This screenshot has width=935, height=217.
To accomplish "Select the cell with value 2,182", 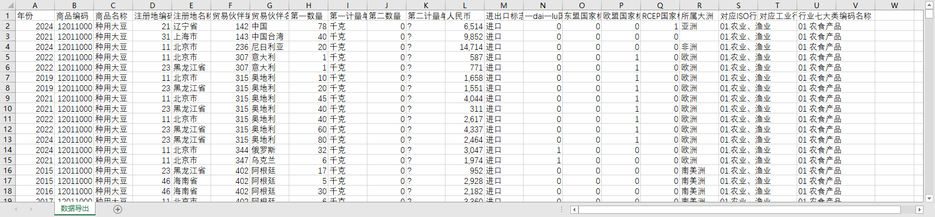I will tap(465, 191).
